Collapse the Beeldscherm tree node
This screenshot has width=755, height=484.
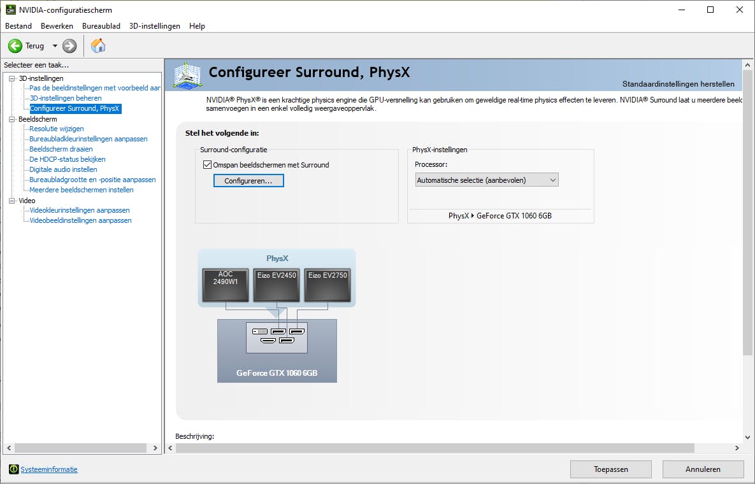tap(12, 119)
